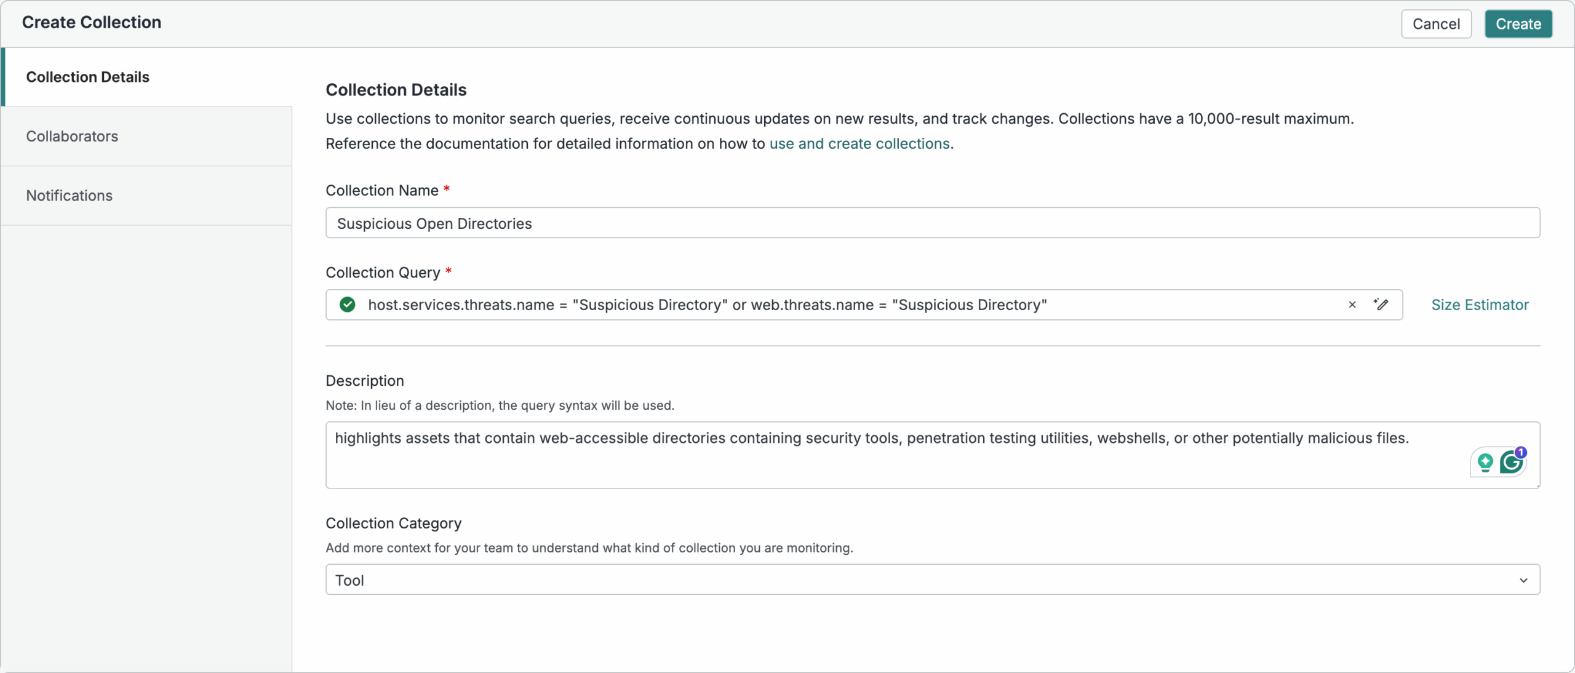Open the Notifications tab
1575x673 pixels.
tap(69, 195)
